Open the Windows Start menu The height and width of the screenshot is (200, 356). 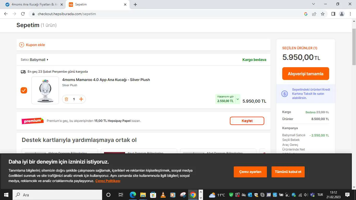(6, 195)
